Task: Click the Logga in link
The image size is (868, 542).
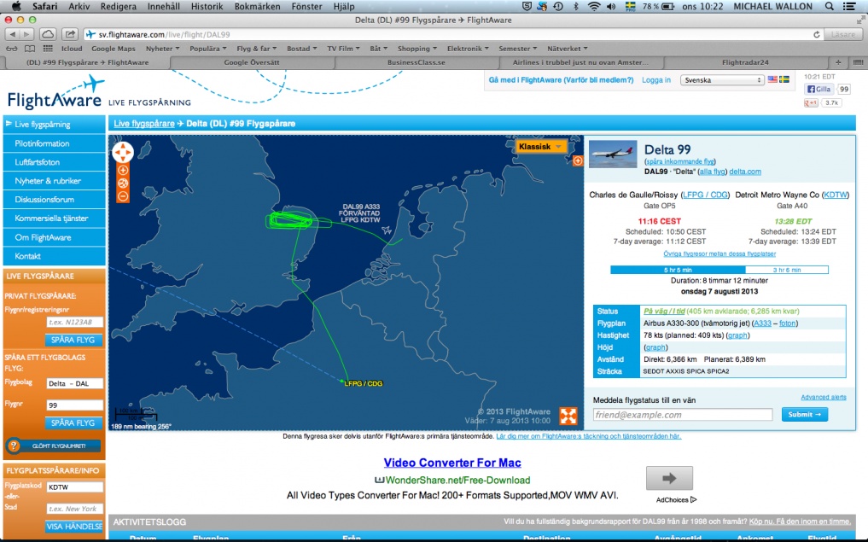Action: tap(656, 80)
